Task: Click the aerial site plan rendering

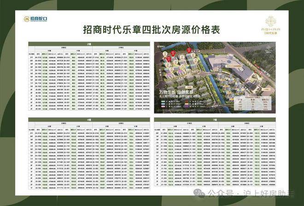Action: tap(215, 78)
